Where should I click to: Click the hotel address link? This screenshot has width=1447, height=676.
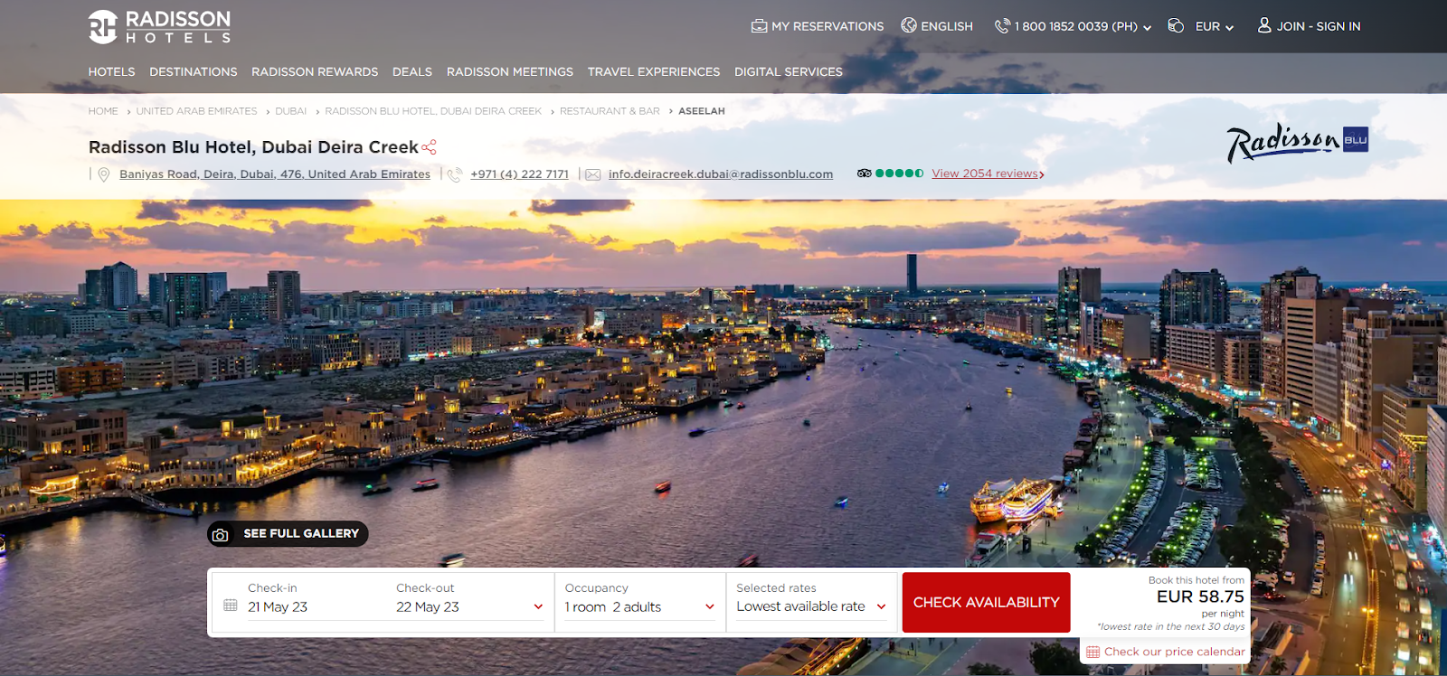[275, 174]
